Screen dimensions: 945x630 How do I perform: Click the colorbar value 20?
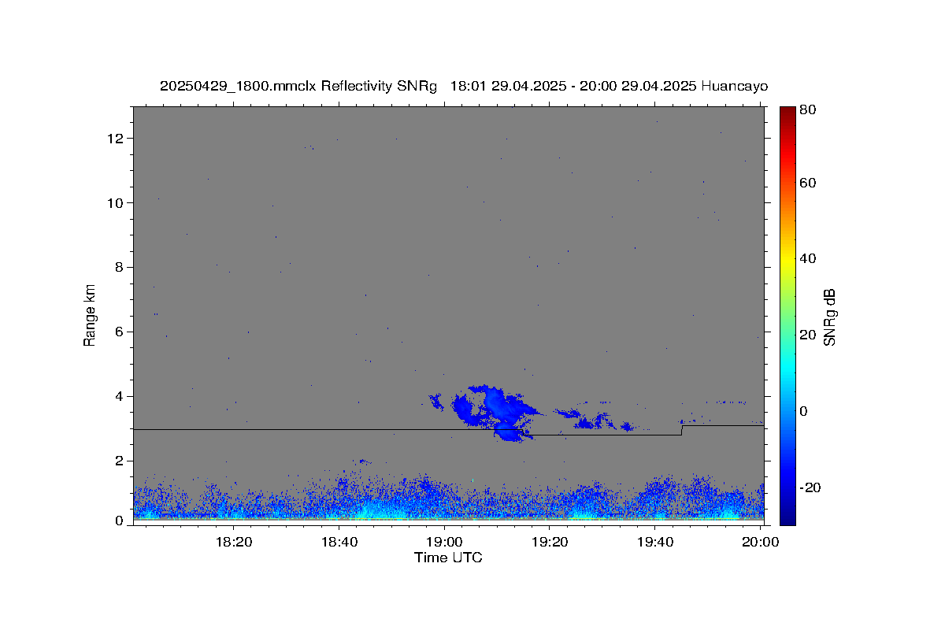coord(808,335)
